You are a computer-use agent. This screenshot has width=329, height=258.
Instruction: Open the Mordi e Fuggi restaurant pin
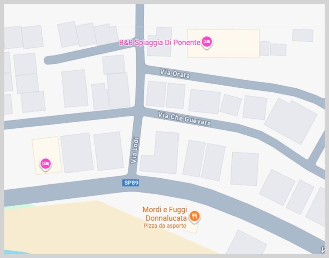pos(194,216)
